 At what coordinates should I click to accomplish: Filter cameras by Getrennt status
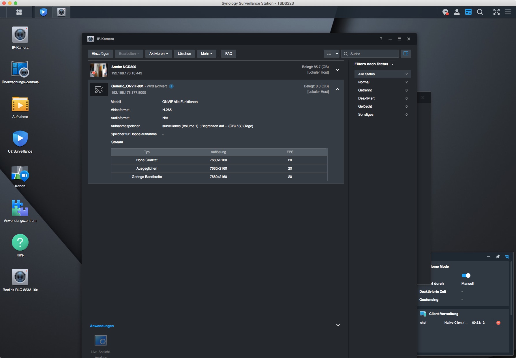click(382, 90)
